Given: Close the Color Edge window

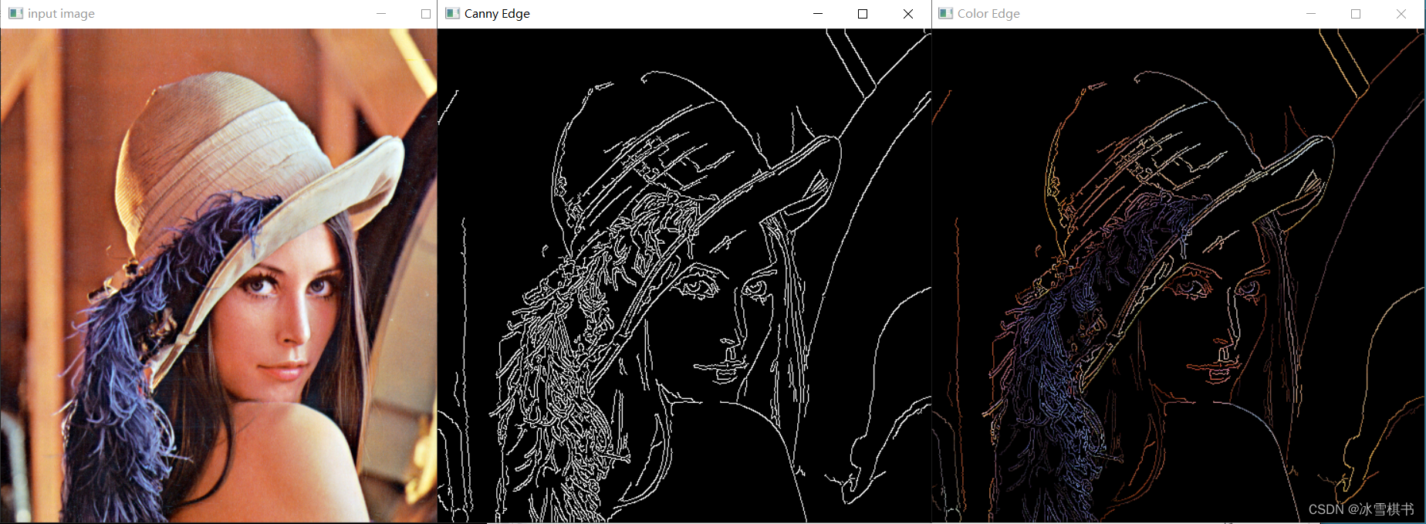Looking at the screenshot, I should point(1401,14).
